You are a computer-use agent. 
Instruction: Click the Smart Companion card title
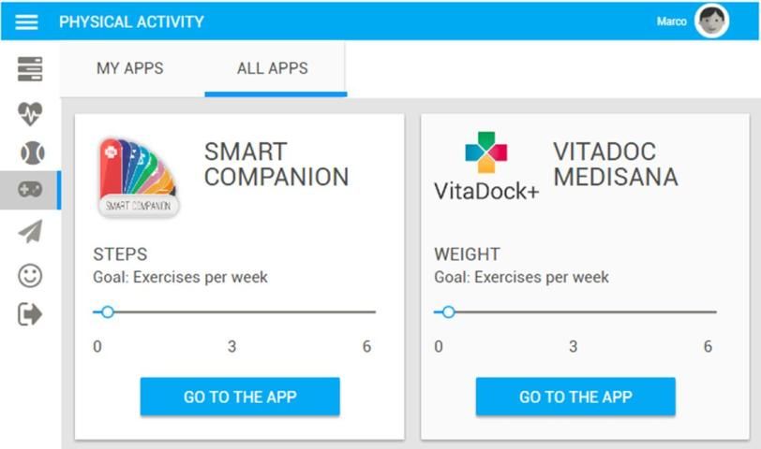click(x=276, y=164)
